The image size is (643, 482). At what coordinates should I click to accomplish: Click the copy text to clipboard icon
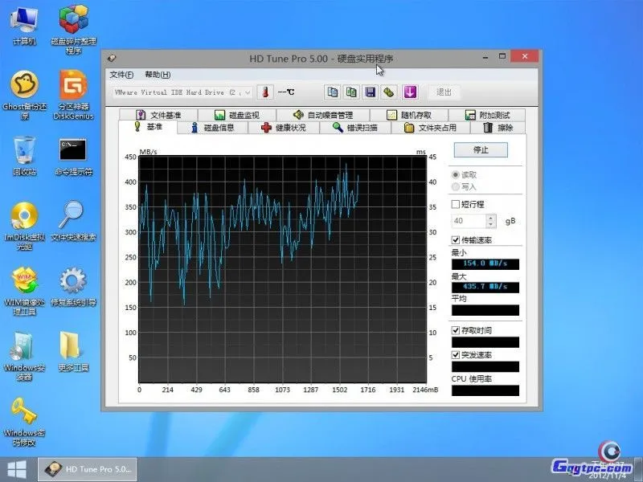coord(333,92)
